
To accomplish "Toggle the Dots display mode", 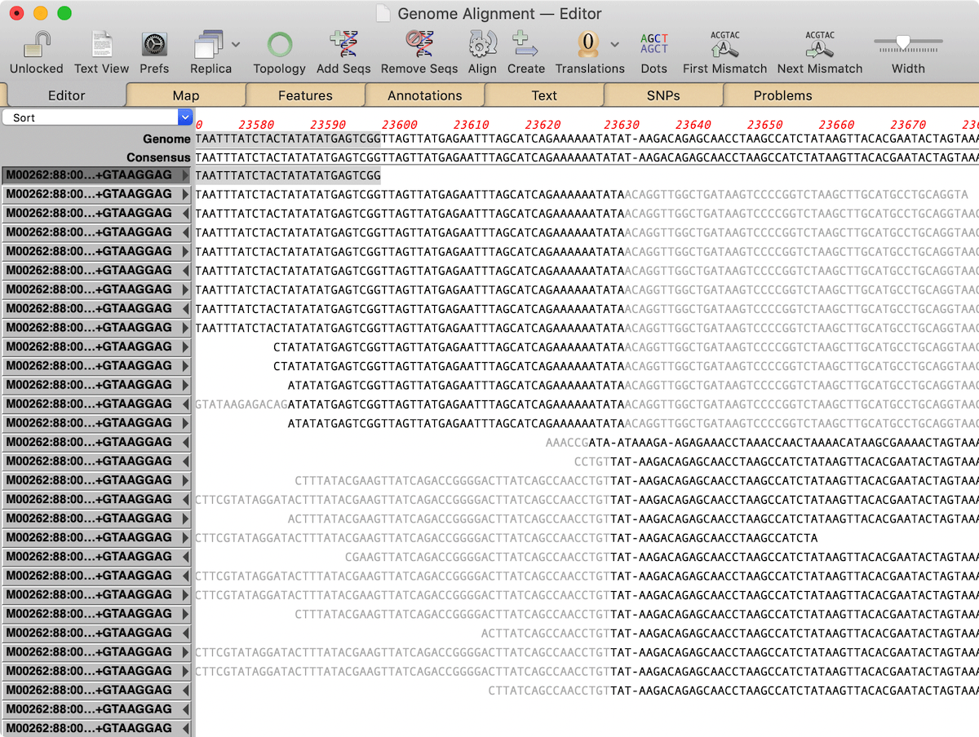I will pyautogui.click(x=653, y=44).
